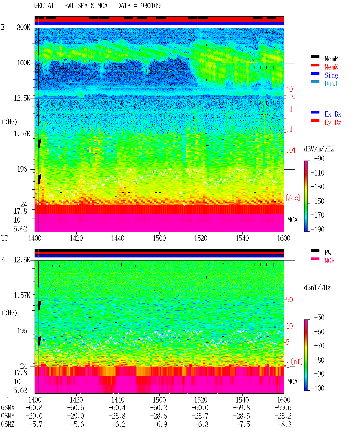Viewport: 354px width, 441px height.
Task: Click the red MemW legend swatch
Action: tap(315, 65)
